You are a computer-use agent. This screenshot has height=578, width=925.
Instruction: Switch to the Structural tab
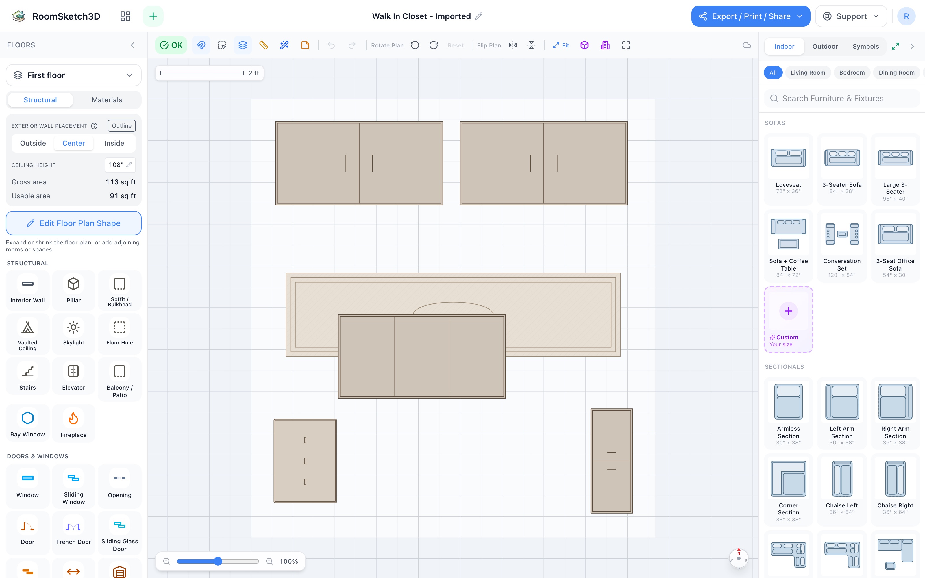[40, 100]
